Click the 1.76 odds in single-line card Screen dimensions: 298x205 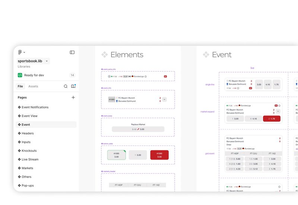pos(276,85)
